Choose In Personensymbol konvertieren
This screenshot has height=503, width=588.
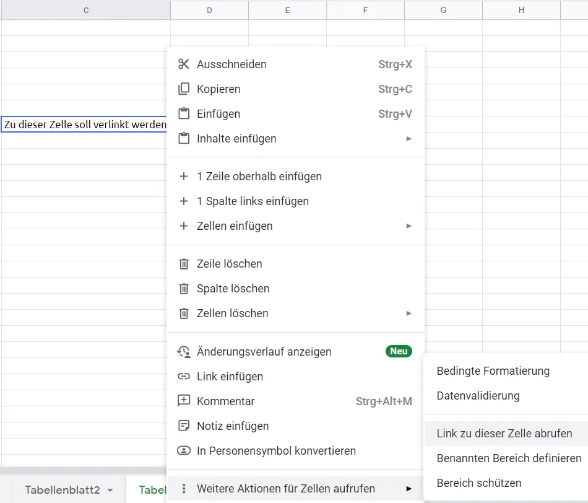(295, 451)
